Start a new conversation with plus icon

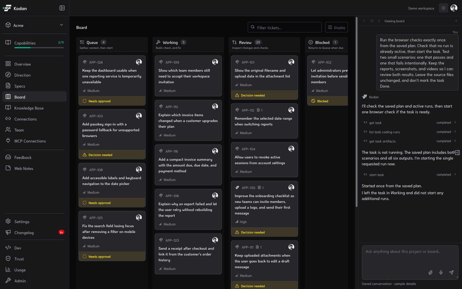click(456, 21)
